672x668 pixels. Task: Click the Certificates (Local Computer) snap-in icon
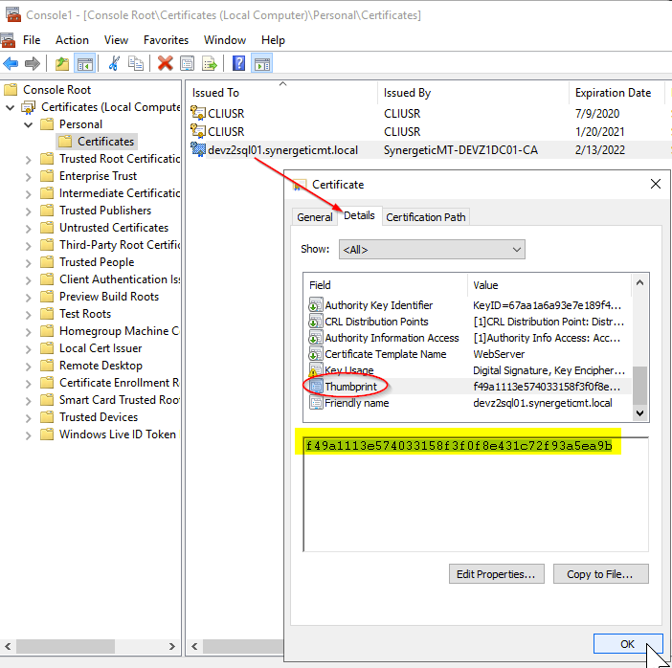coord(29,107)
